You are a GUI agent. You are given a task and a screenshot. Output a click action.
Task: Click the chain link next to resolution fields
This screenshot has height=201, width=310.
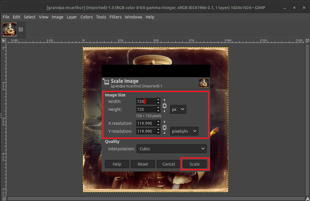pyautogui.click(x=164, y=127)
